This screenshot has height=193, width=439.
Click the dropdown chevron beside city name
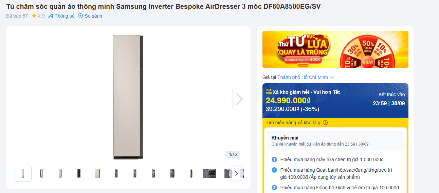click(x=332, y=77)
